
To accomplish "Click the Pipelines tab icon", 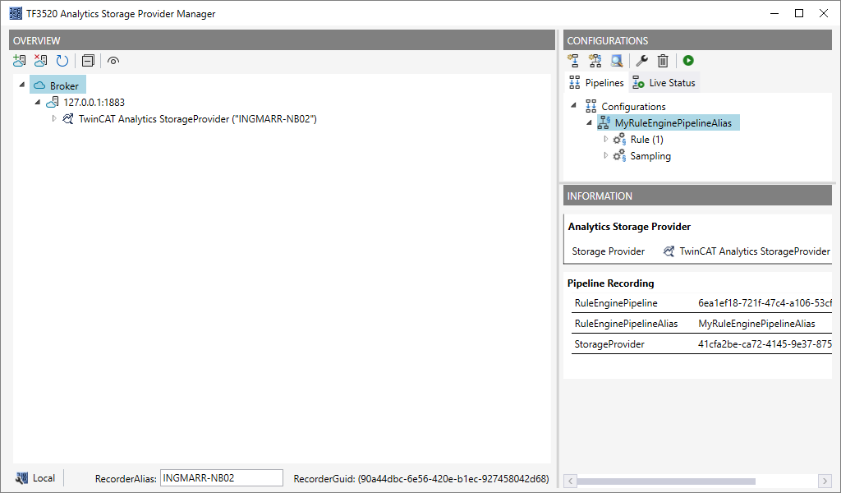I will tap(574, 82).
